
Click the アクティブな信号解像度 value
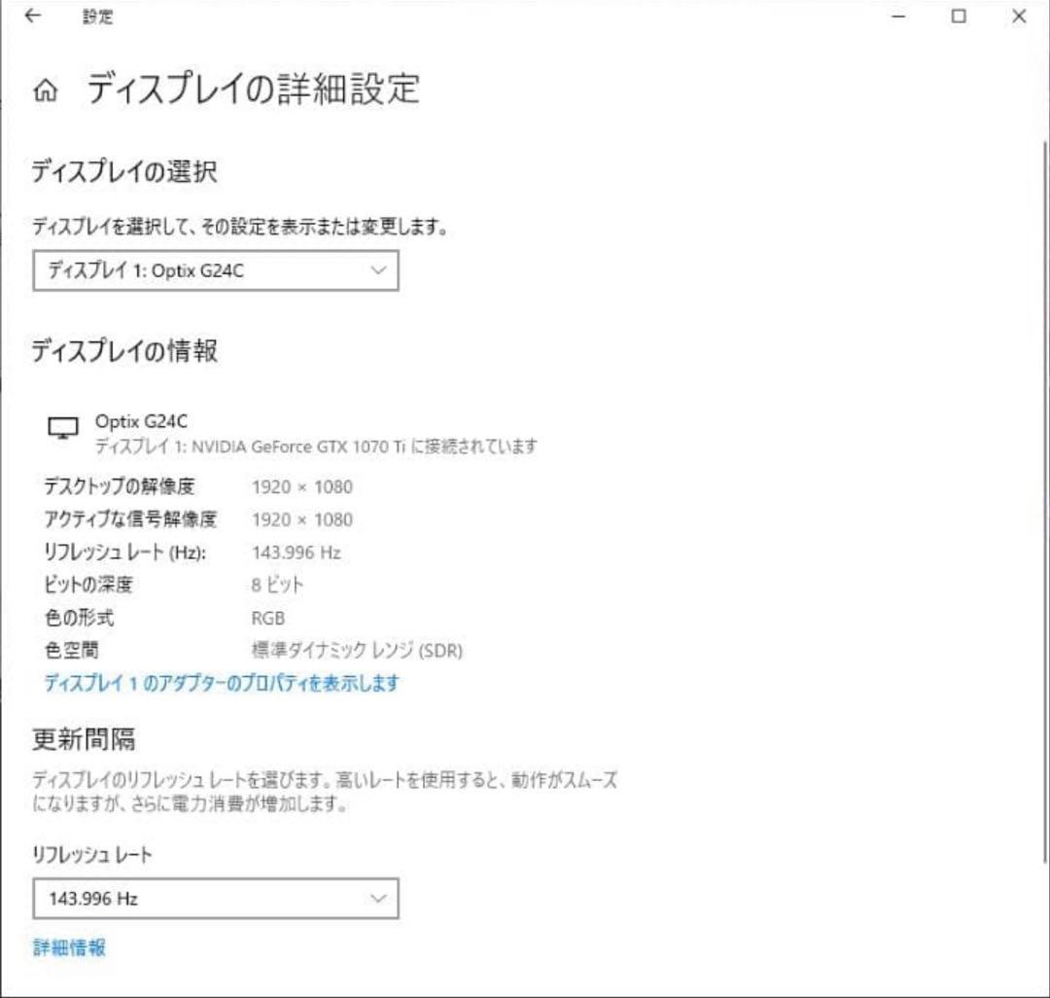301,519
